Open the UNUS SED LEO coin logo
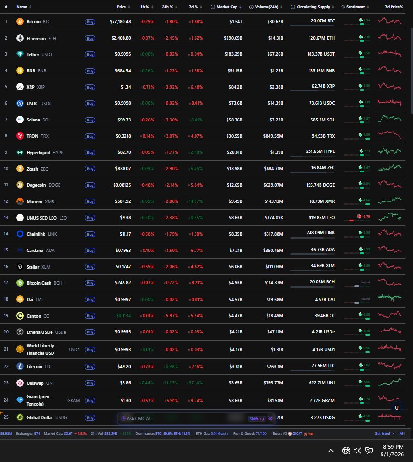The height and width of the screenshot is (462, 413). click(x=20, y=218)
